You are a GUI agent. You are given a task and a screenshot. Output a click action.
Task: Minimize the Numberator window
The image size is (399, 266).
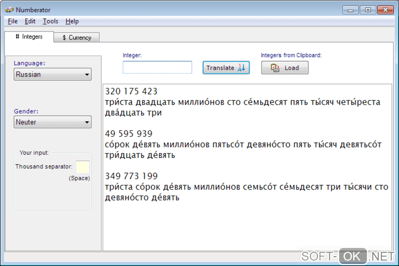[350, 10]
